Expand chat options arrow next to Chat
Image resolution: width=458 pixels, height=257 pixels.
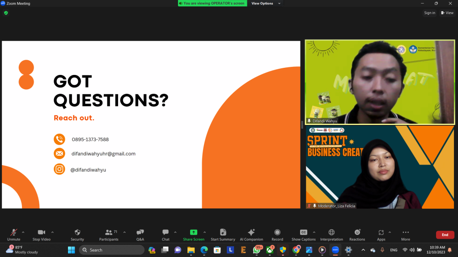(x=175, y=232)
